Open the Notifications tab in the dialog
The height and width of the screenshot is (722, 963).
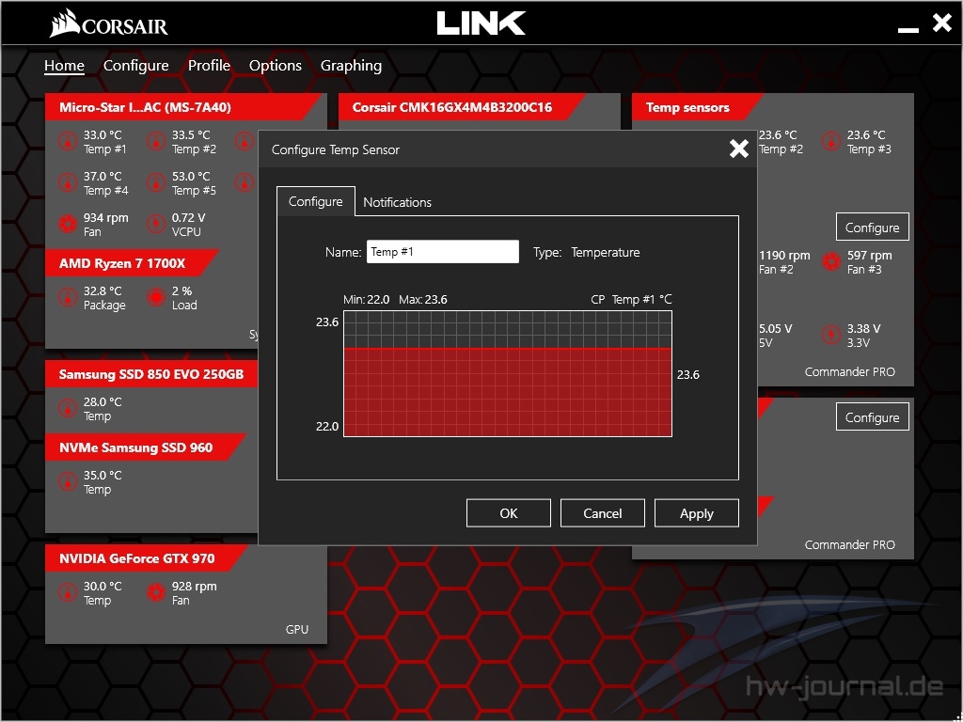tap(397, 202)
